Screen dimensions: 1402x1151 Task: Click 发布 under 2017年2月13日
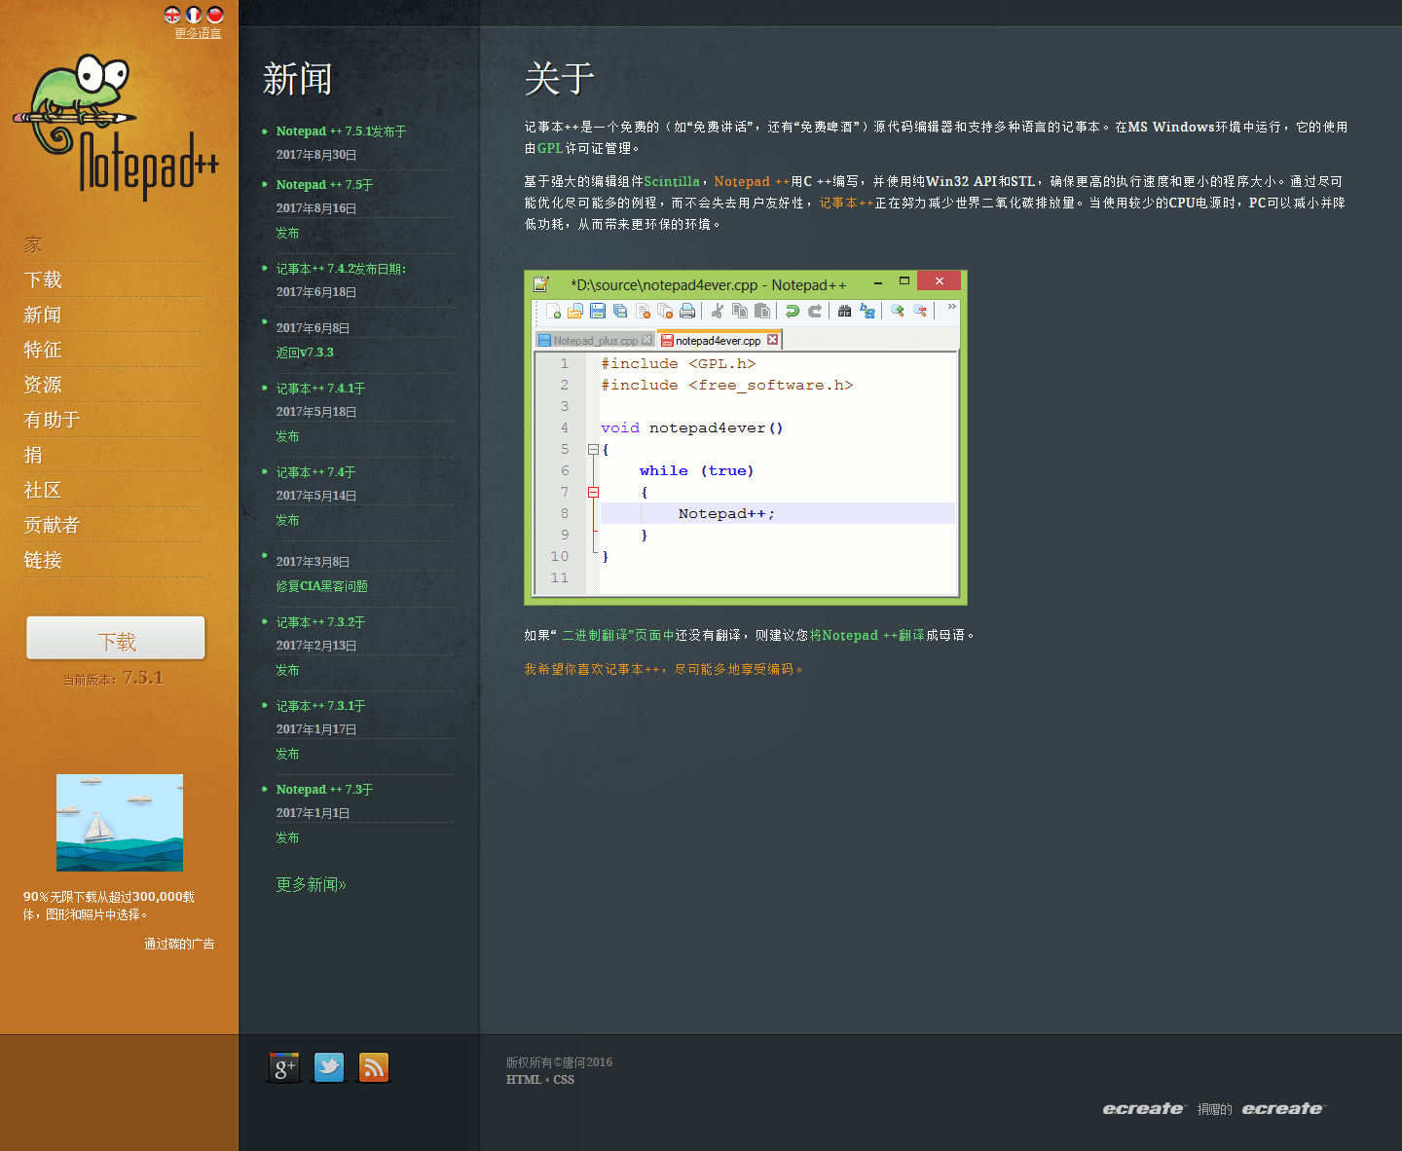287,670
